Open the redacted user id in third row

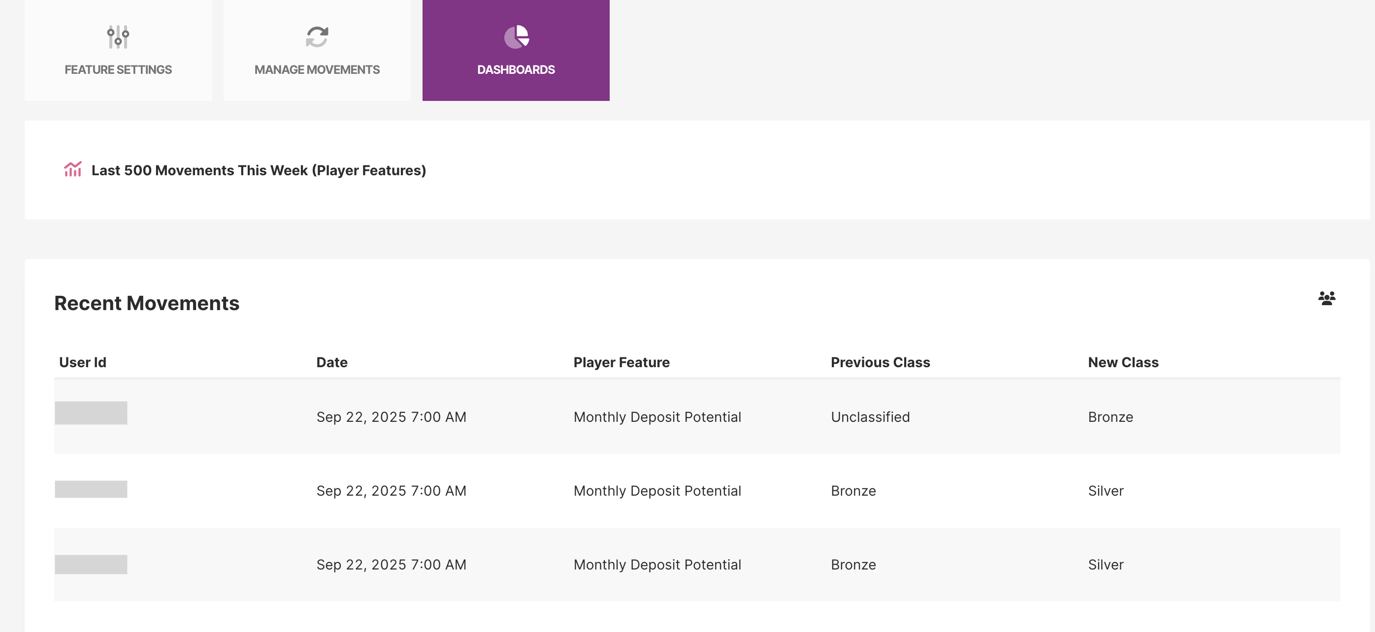[91, 564]
